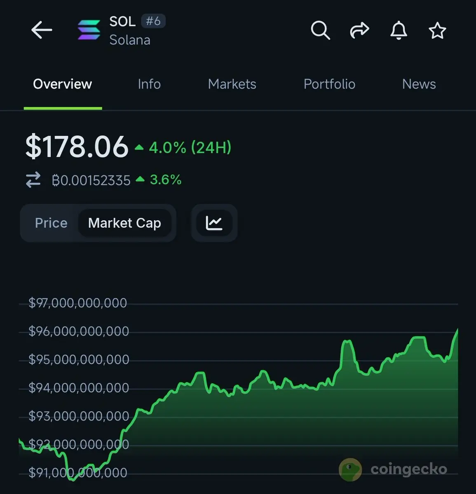Screen dimensions: 476x494
Task: Switch chart to Price view
Action: (x=51, y=223)
